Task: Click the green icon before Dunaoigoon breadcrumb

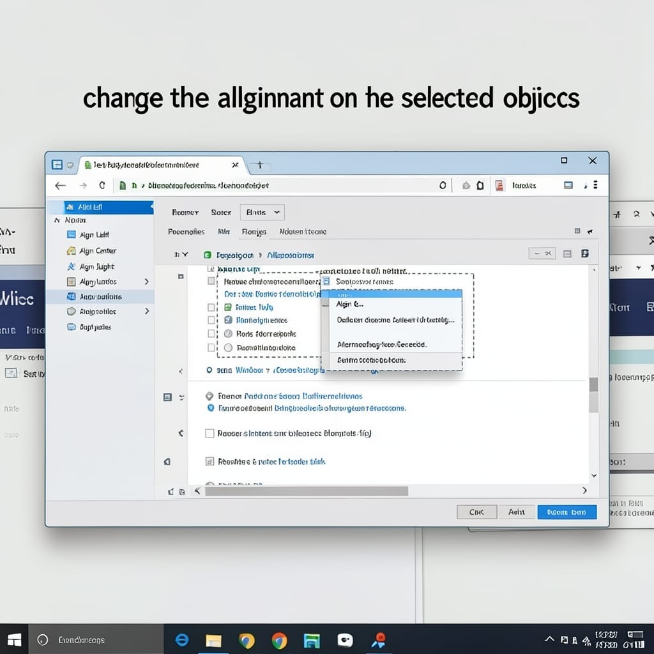Action: click(208, 255)
